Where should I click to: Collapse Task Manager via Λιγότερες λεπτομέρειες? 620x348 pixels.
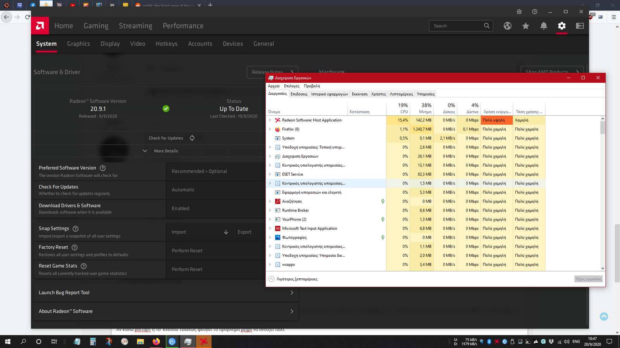pos(293,279)
